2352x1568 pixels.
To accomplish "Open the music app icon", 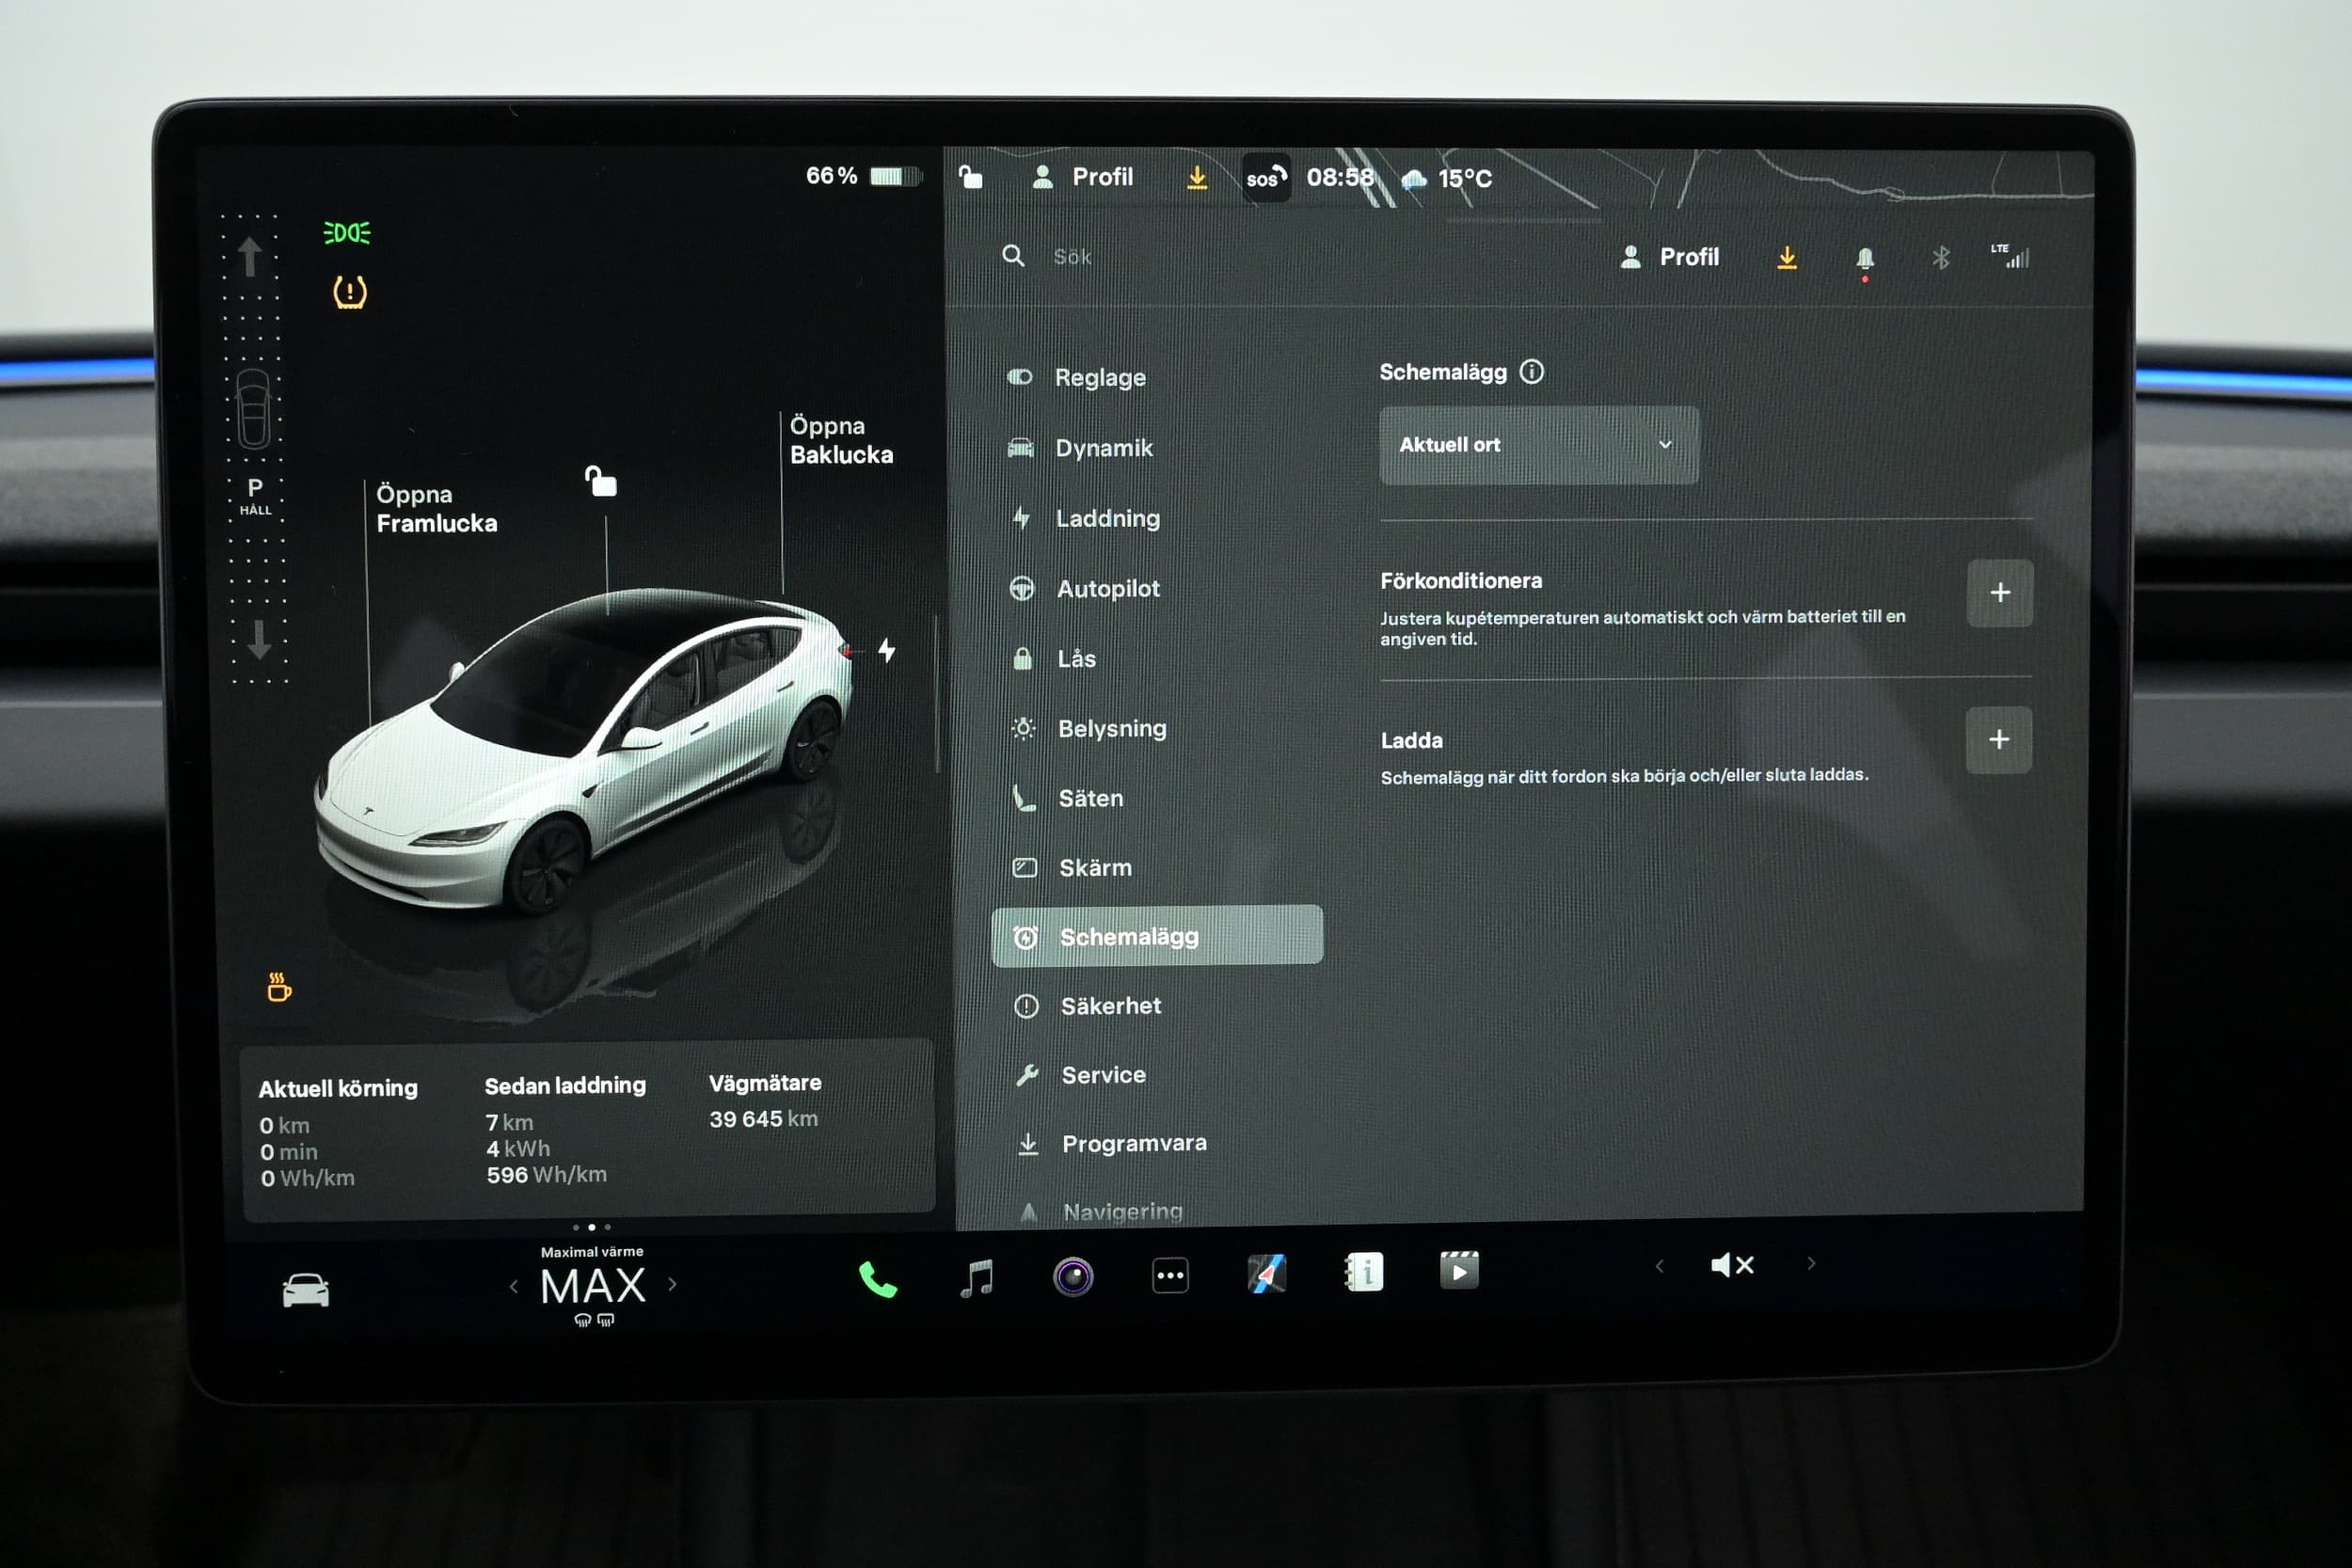I will [x=977, y=1277].
